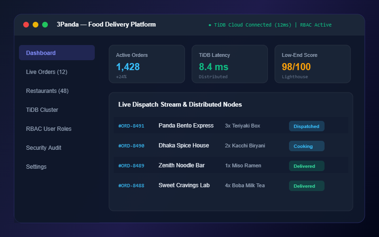379x237 pixels.
Task: Open the Dashboard sidebar item
Action: click(x=57, y=53)
